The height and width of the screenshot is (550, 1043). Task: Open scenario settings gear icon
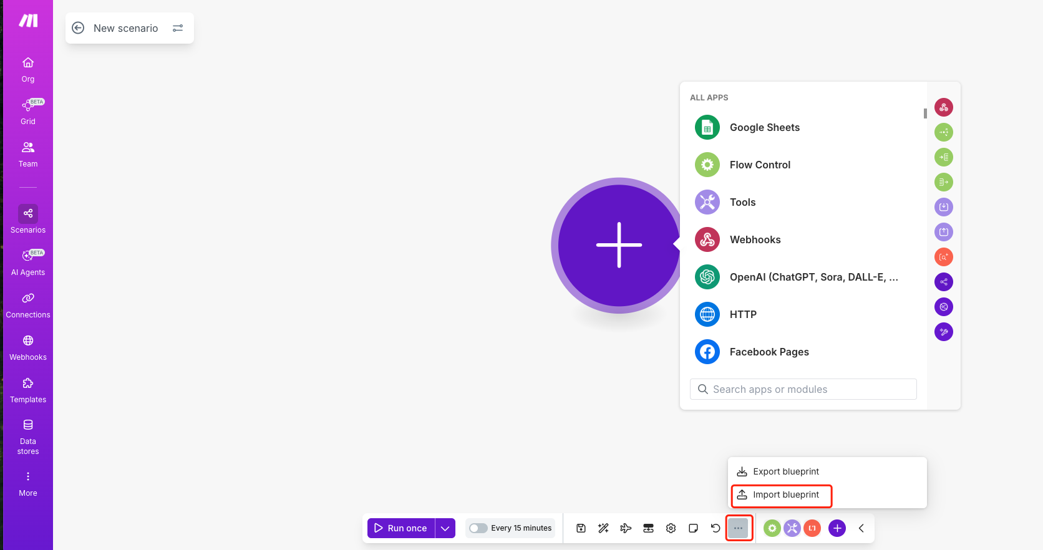coord(671,528)
